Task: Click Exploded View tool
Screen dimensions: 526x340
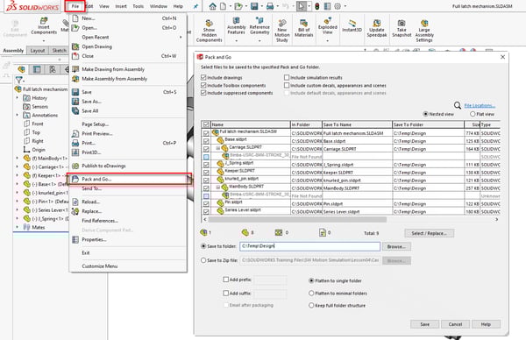Action: [327, 26]
